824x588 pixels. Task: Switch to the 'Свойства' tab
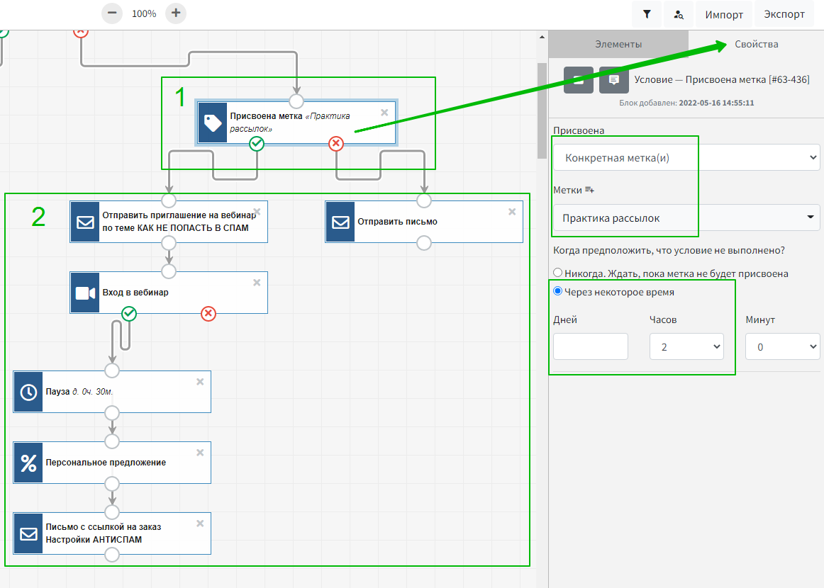tap(756, 44)
